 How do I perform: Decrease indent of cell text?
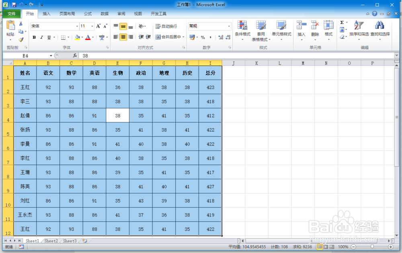point(141,37)
